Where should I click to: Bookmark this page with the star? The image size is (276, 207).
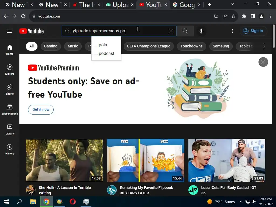(x=233, y=16)
